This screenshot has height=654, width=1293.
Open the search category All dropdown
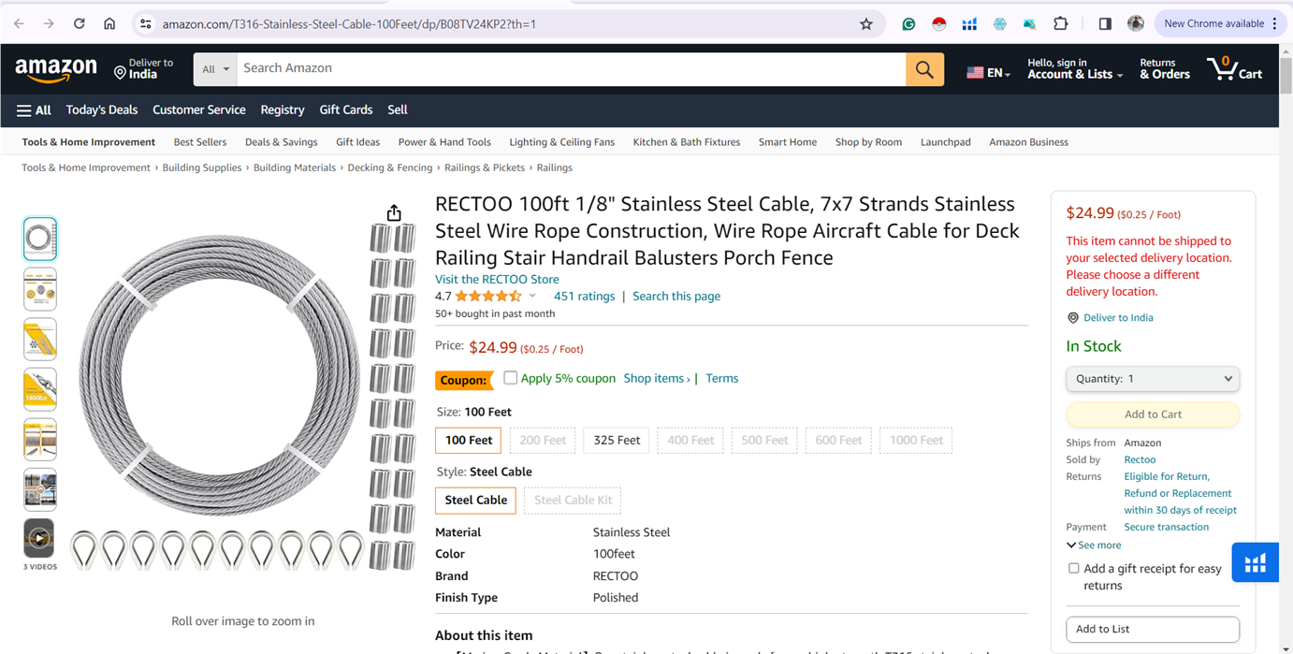(215, 69)
